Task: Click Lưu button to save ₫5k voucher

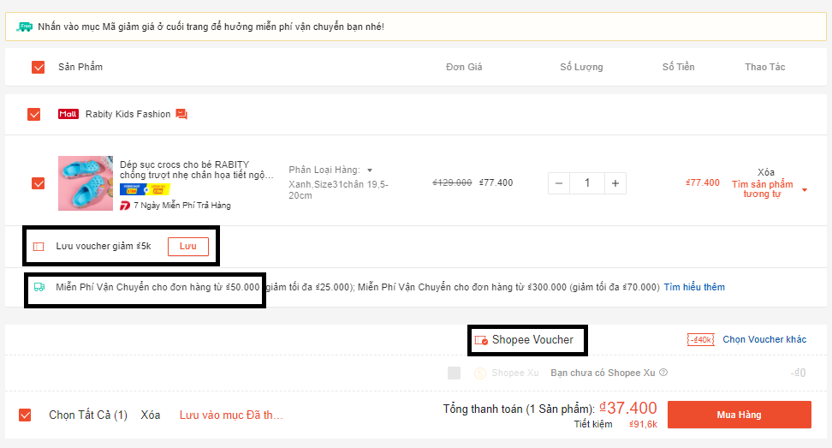Action: coord(187,247)
